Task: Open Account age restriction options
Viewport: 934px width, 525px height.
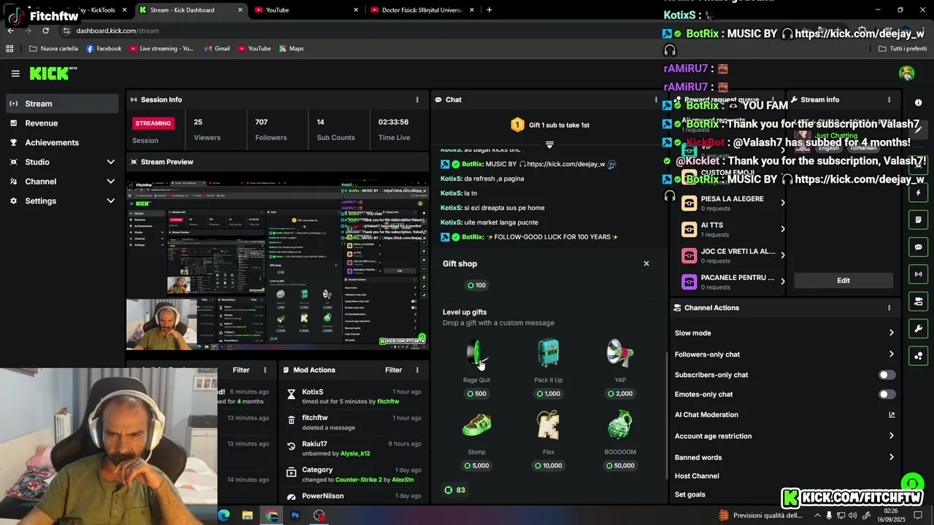Action: [x=784, y=436]
